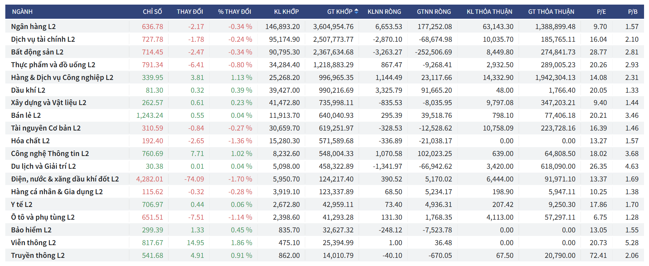Image resolution: width=649 pixels, height=266 pixels.
Task: Open Dịch vụ tài chính L2 sector
Action: [x=43, y=39]
